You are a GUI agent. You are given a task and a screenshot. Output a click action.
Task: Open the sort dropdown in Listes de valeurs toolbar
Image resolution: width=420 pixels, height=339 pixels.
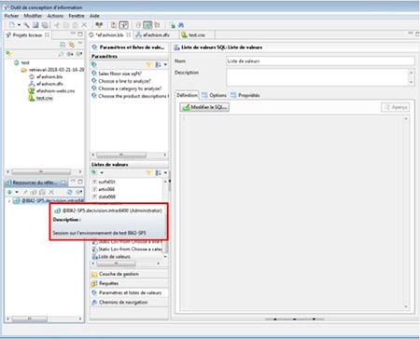pos(165,172)
